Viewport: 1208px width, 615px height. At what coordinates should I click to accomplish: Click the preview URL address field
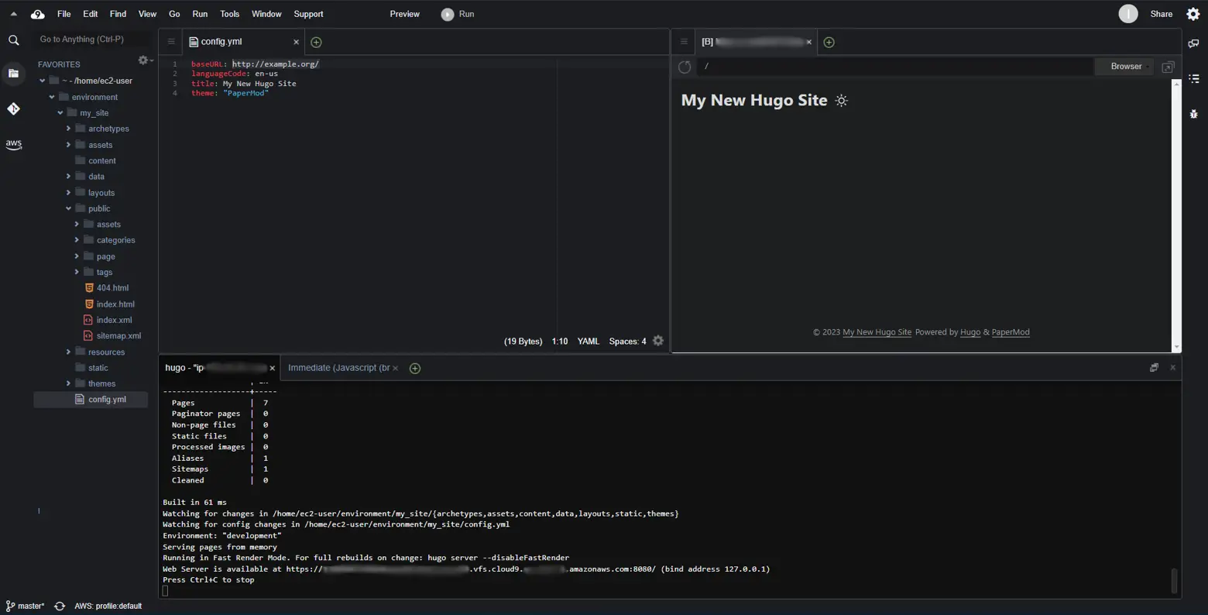(x=894, y=67)
